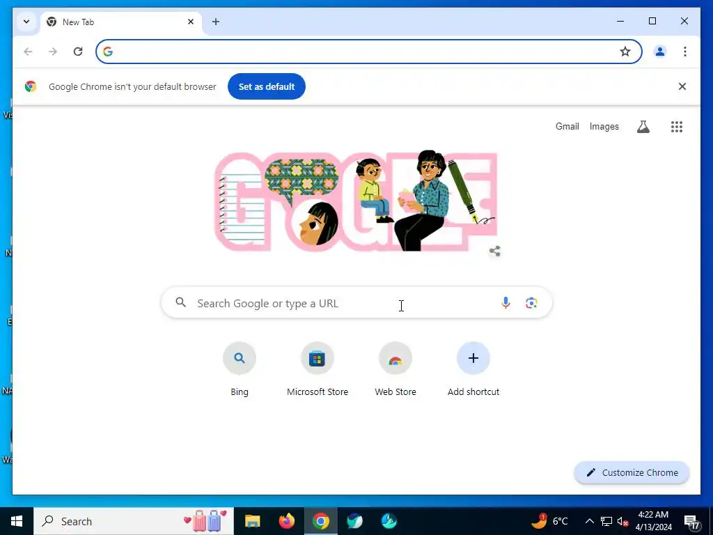Screen dimensions: 713x535
Task: Open Search Labs flask icon
Action: click(x=643, y=127)
